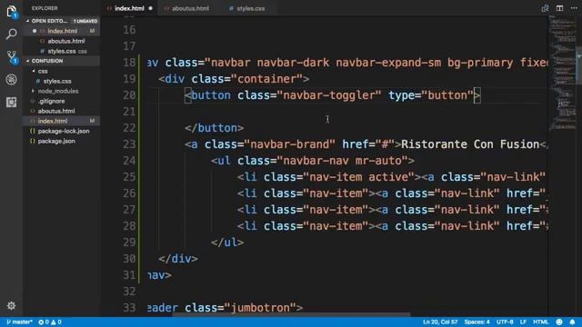Click the 1 UNSAVED badge
The height and width of the screenshot is (327, 582).
pyautogui.click(x=85, y=21)
